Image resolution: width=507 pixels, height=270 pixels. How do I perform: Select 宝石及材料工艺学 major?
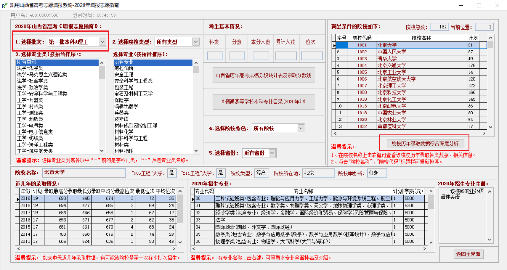(x=153, y=94)
